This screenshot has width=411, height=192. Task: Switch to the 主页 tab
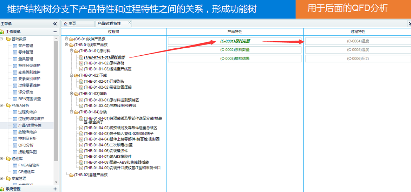(x=72, y=23)
